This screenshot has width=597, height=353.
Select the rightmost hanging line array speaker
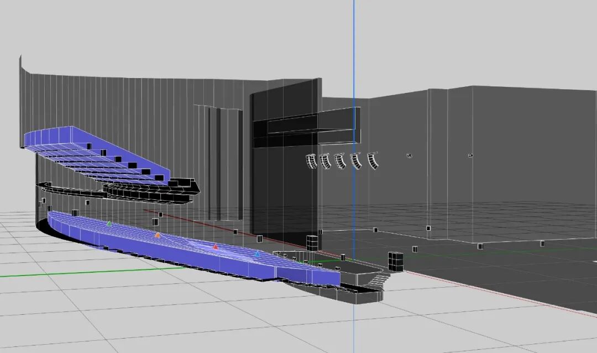point(373,161)
